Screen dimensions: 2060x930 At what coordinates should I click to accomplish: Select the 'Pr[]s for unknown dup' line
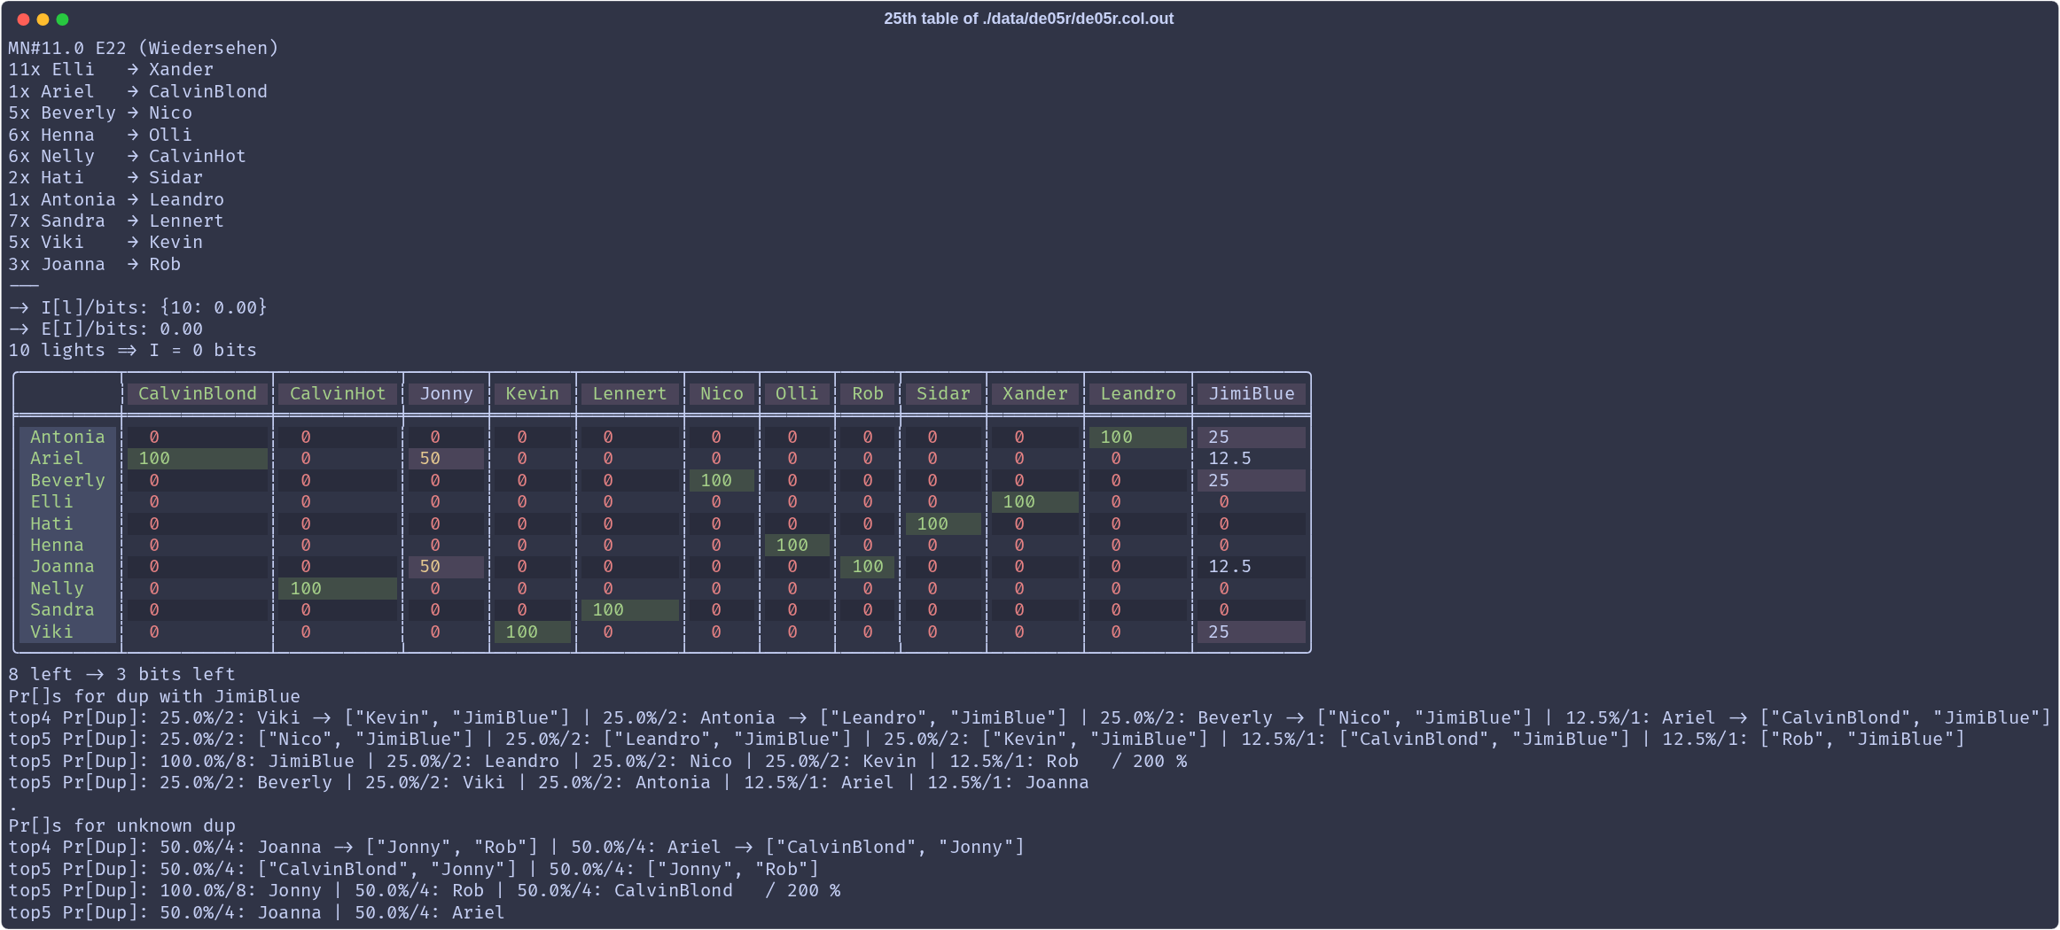pyautogui.click(x=121, y=825)
